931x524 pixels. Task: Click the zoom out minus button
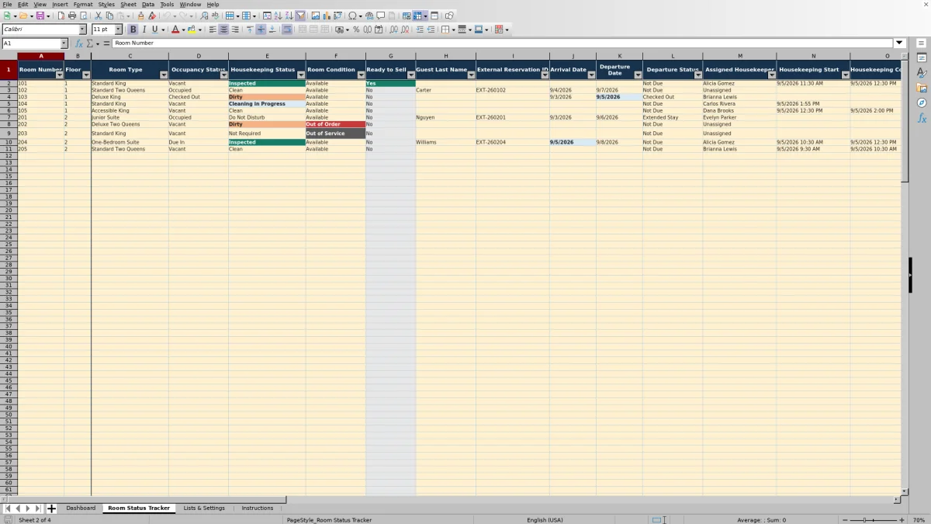843,519
